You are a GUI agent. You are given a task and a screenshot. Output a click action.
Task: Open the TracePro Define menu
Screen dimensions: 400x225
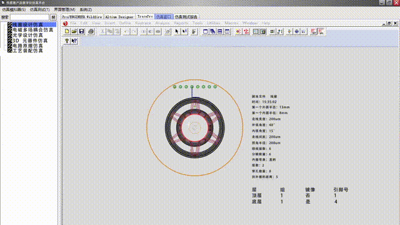pyautogui.click(x=125, y=23)
